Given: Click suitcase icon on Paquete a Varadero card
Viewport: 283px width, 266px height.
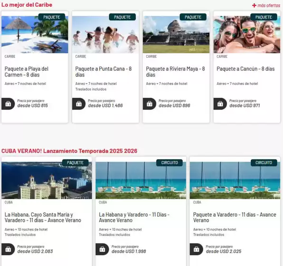Looking at the screenshot, I should [197, 249].
